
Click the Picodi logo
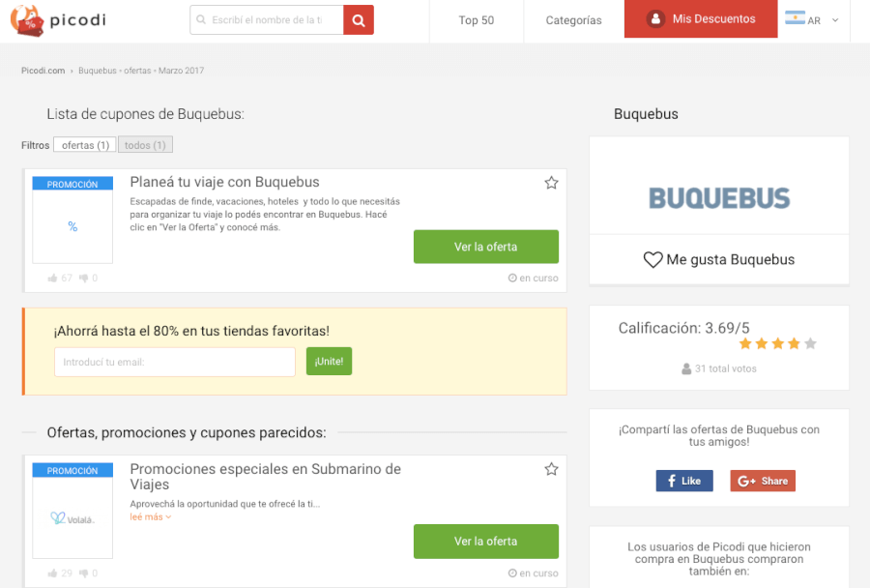(58, 19)
